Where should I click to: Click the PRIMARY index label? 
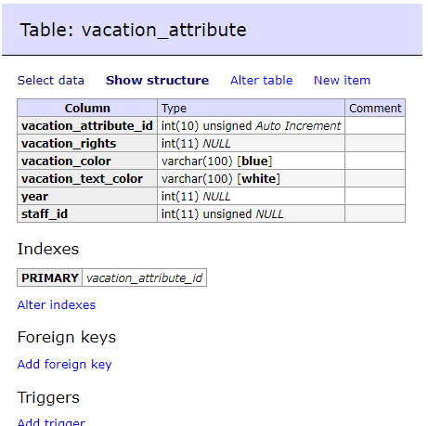pos(50,278)
